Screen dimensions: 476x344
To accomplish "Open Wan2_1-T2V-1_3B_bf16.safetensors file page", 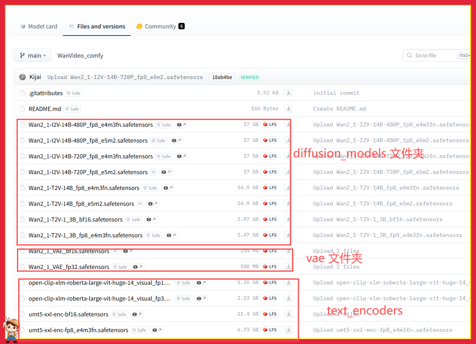I will 75,220.
